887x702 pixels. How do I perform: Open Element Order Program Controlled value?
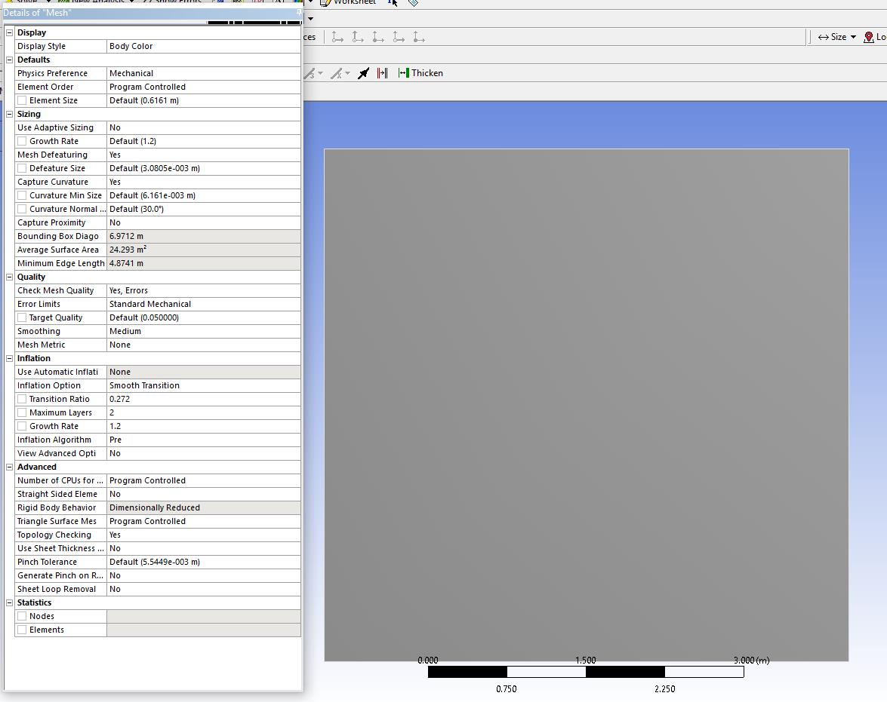(204, 87)
